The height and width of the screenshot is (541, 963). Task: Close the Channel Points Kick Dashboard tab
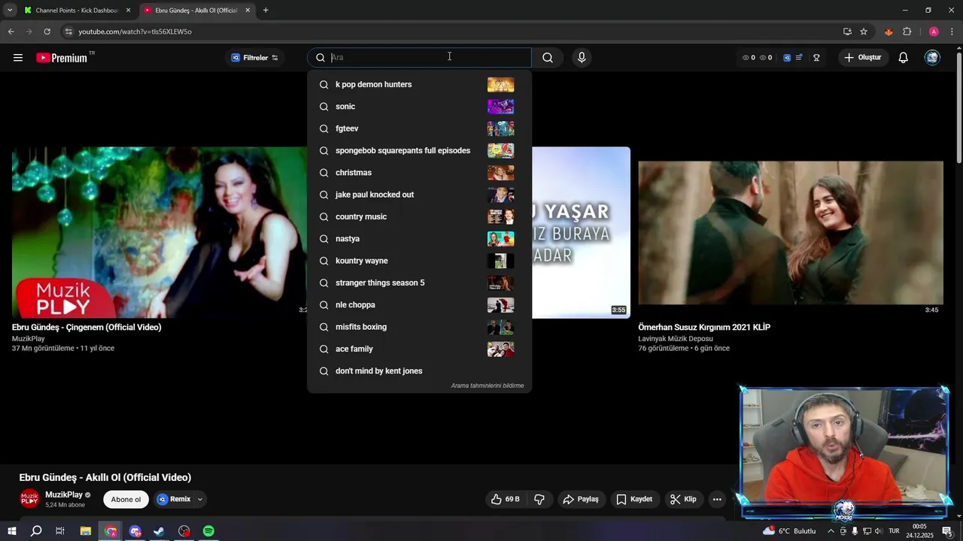click(128, 11)
